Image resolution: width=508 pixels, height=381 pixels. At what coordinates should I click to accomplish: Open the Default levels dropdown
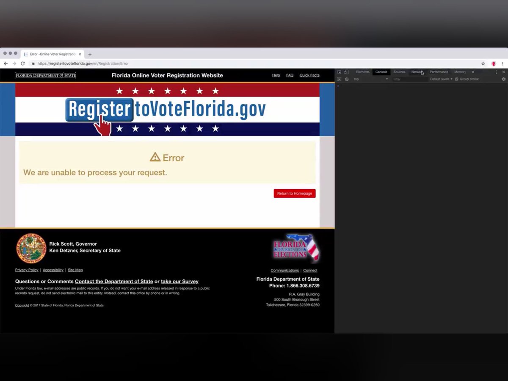pos(441,79)
